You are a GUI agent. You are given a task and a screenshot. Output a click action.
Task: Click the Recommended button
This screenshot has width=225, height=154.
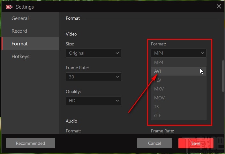pos(30,143)
